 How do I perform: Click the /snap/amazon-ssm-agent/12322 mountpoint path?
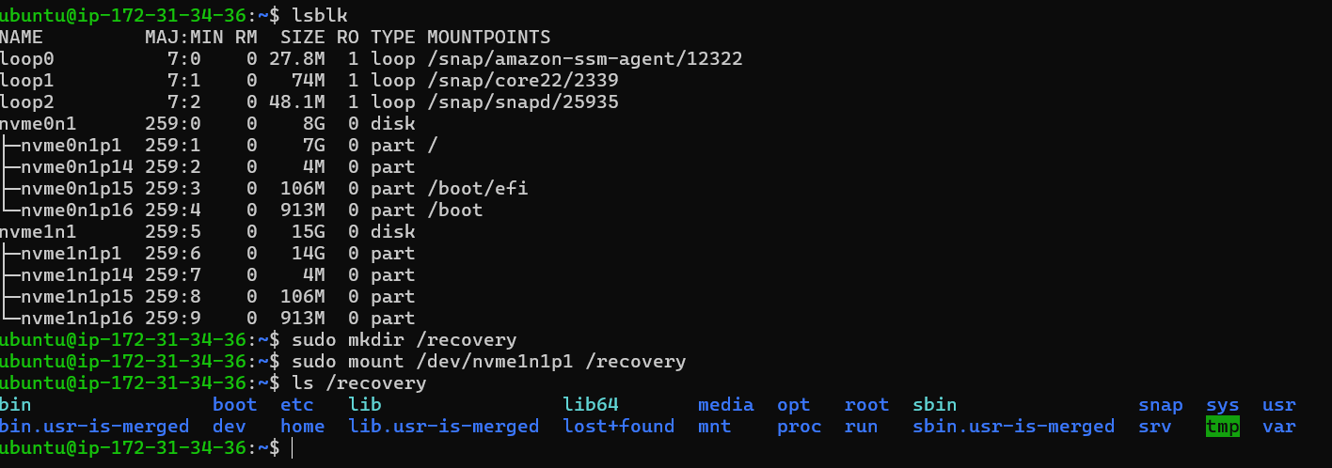(584, 58)
